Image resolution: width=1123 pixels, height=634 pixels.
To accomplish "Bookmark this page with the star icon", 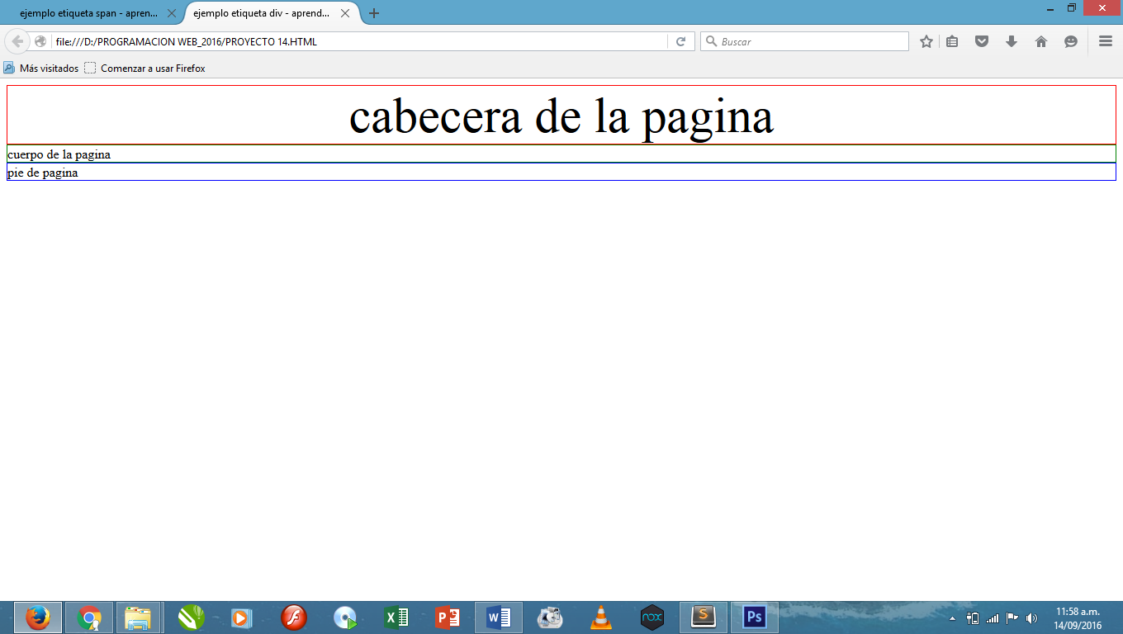I will tap(925, 40).
